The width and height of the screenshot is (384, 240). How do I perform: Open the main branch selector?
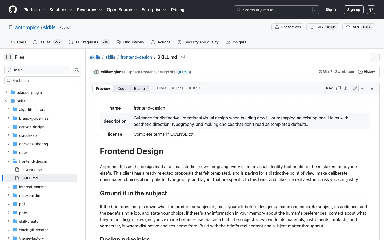[x=37, y=70]
